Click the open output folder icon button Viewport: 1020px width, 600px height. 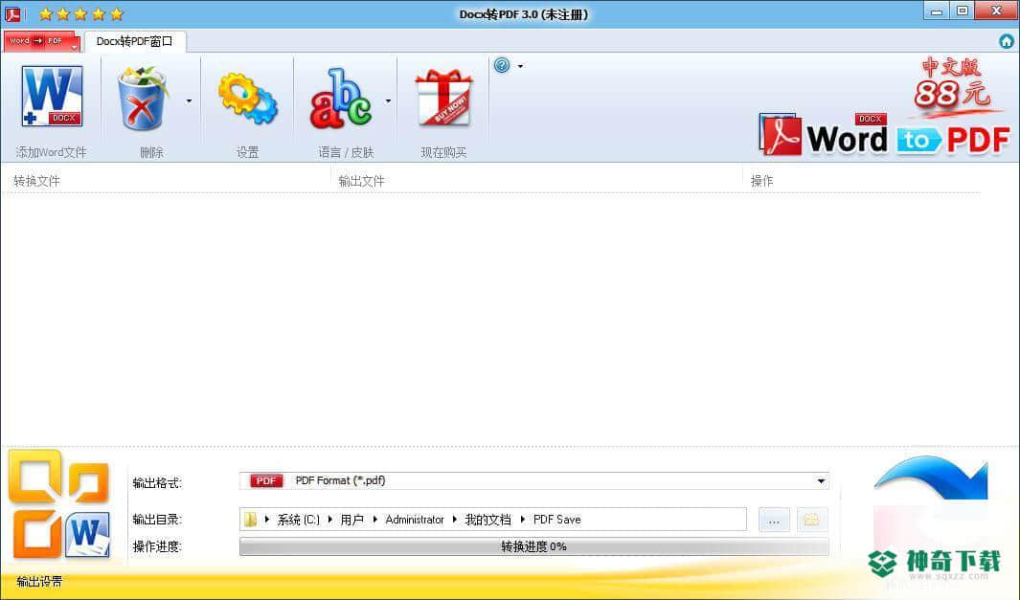[812, 520]
